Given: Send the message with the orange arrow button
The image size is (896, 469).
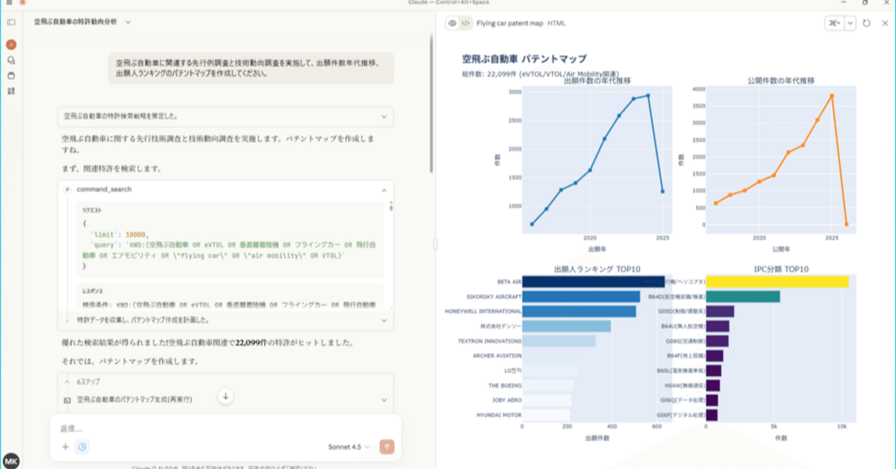Looking at the screenshot, I should [386, 447].
